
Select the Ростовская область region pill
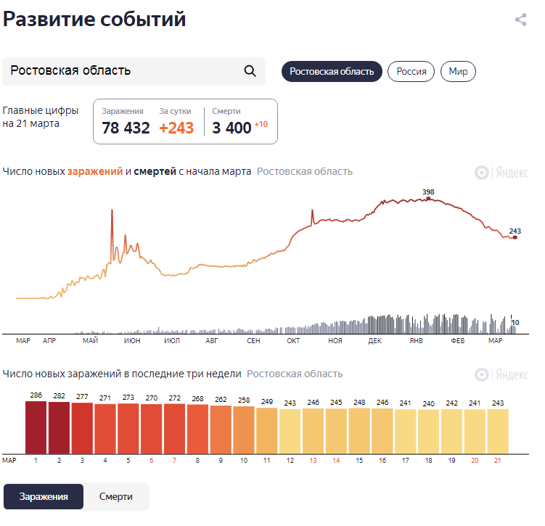(x=332, y=72)
